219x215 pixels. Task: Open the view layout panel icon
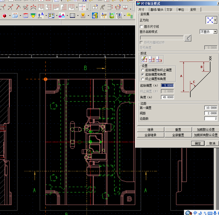click(x=51, y=15)
